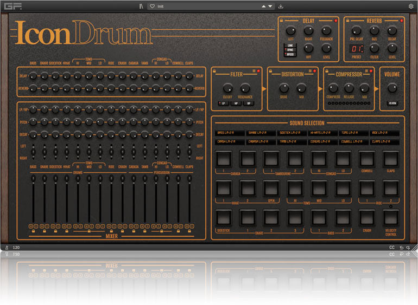The image size is (418, 305).
Task: Toggle Velocity Control pad
Action: pos(391,218)
